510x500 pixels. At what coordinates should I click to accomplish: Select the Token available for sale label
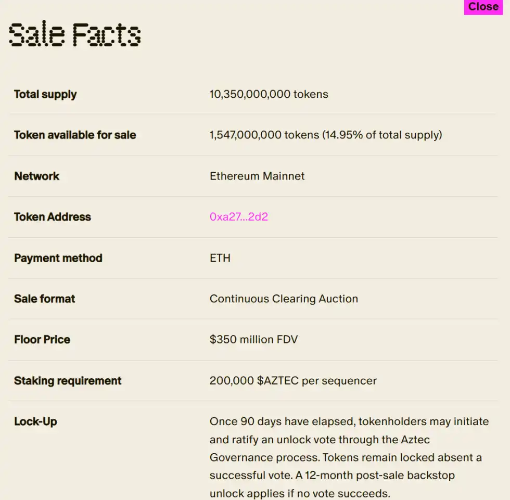click(x=74, y=135)
